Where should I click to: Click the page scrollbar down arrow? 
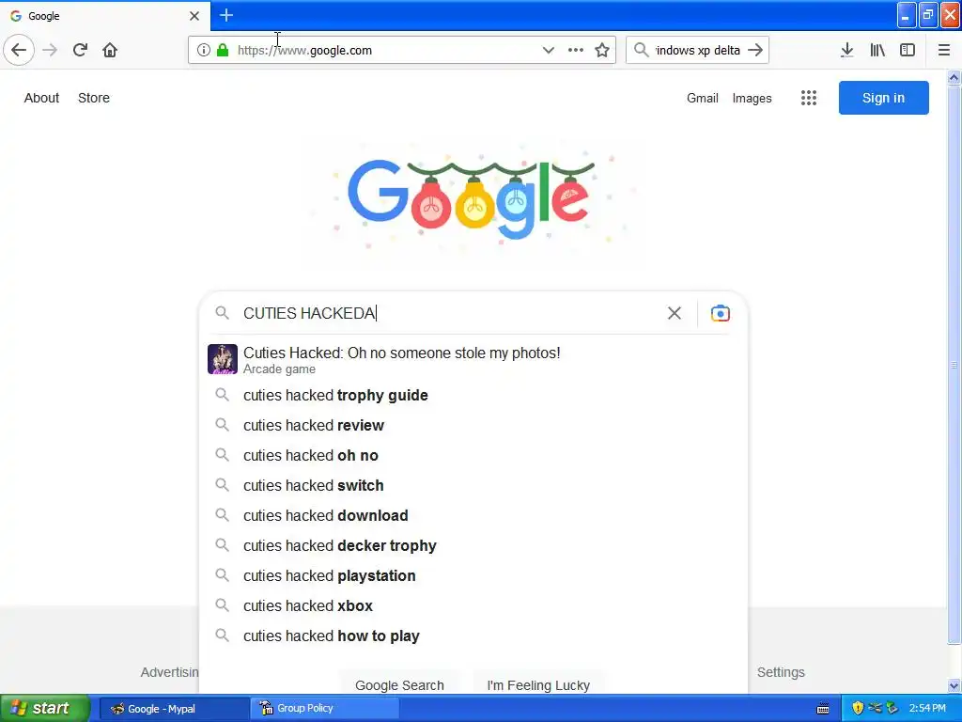click(x=954, y=685)
